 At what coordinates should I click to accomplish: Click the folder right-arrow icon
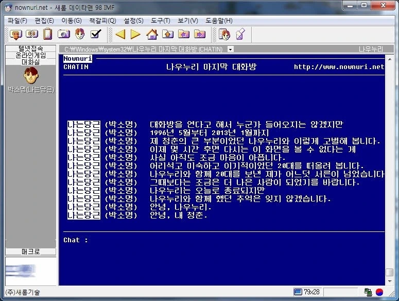(200, 34)
